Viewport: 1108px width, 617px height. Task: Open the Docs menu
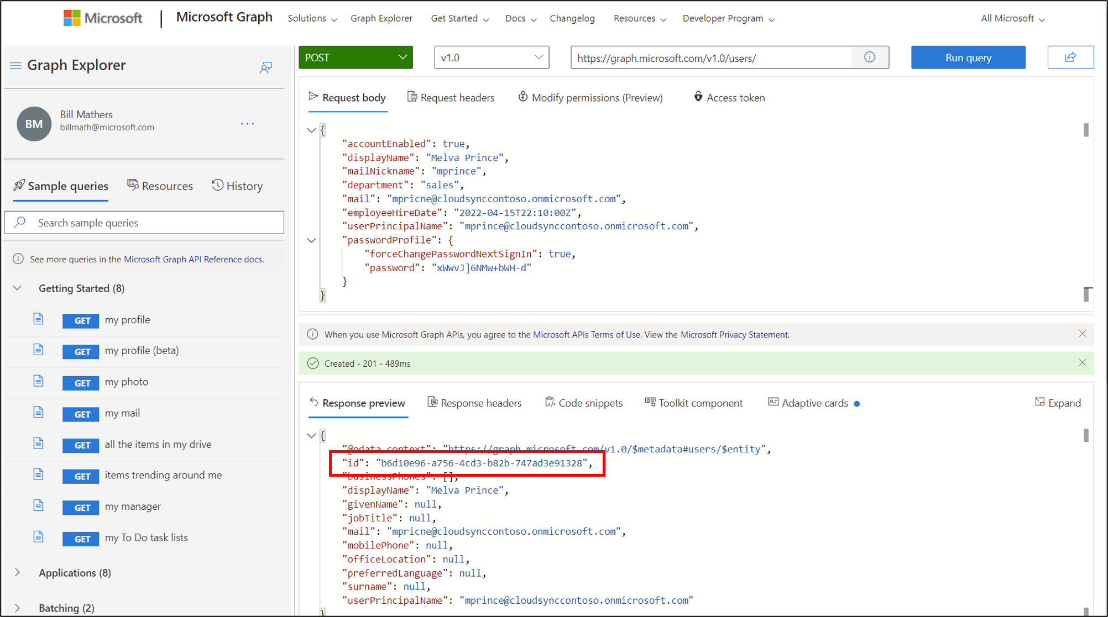521,18
